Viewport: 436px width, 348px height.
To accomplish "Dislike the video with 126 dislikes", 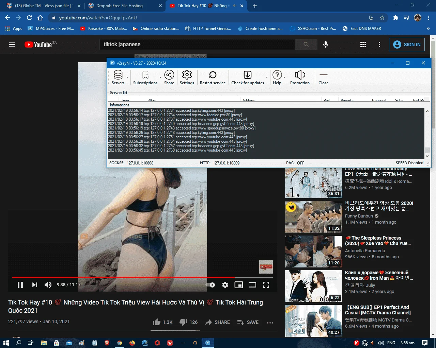I will (188, 322).
